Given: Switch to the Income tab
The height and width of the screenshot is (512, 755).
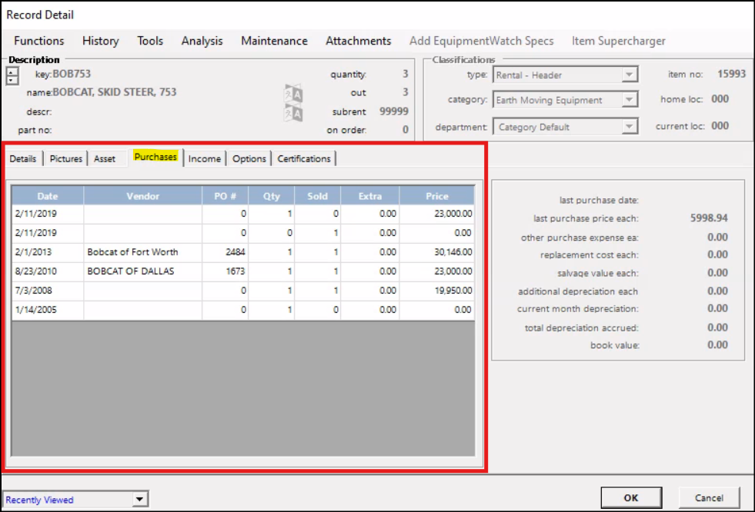Looking at the screenshot, I should 205,158.
